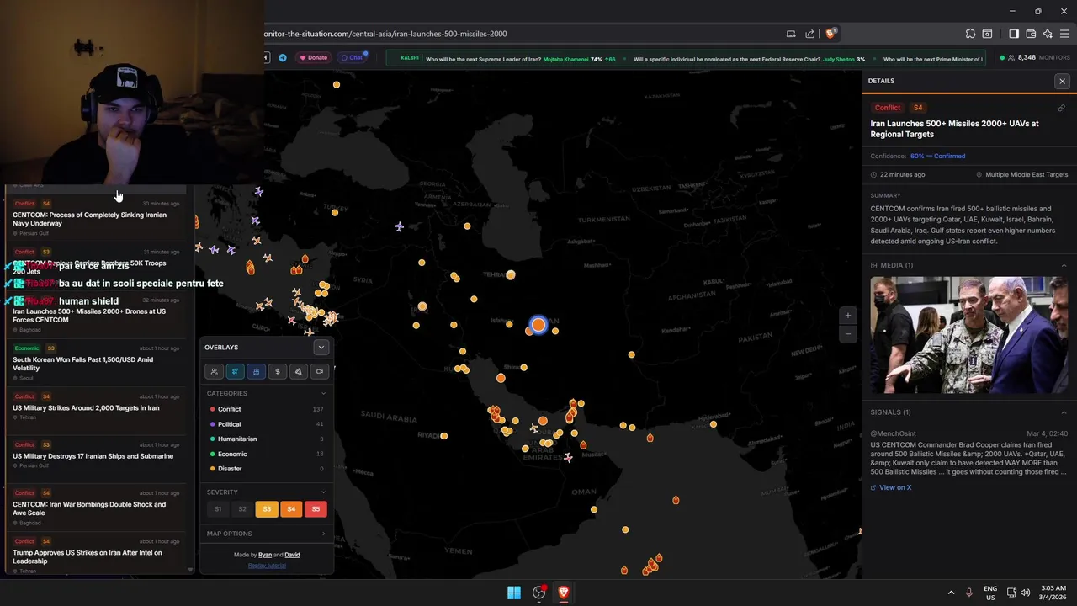This screenshot has height=606, width=1077.
Task: Click the Supreme Leader of Iran Kalshi ticker
Action: click(520, 59)
